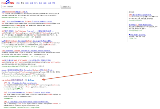Open 百度快照 cache for www.sap.com result
The height and width of the screenshot is (109, 160).
coord(22,27)
